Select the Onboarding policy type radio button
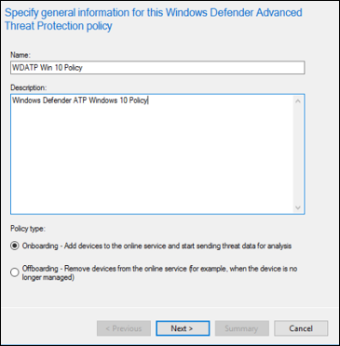Viewport: 340px width, 346px height. coord(15,246)
